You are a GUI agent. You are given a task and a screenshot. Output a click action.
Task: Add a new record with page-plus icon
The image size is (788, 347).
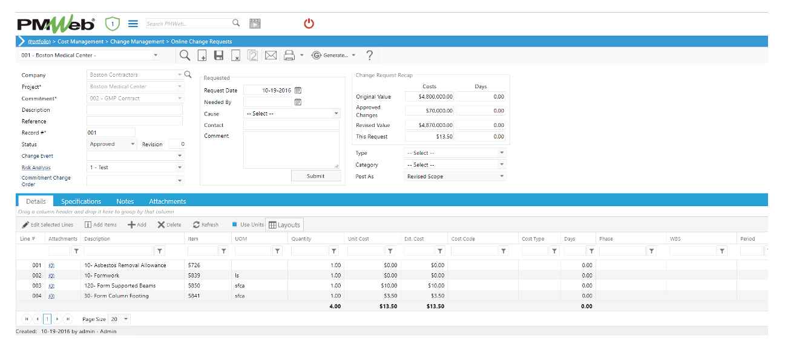click(x=202, y=56)
